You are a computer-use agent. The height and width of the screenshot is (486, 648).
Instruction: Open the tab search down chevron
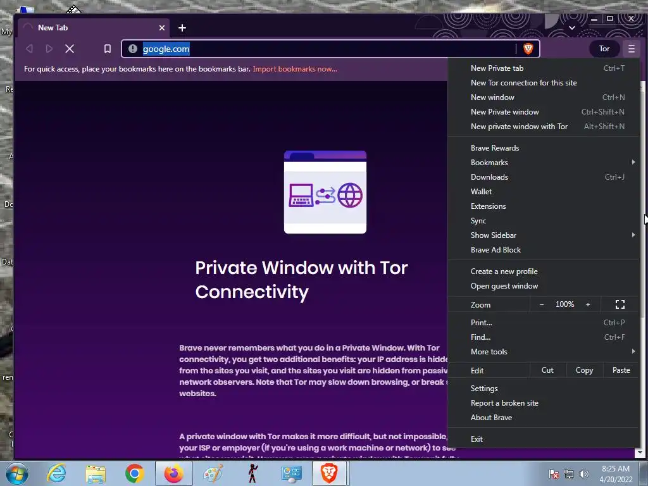click(572, 28)
